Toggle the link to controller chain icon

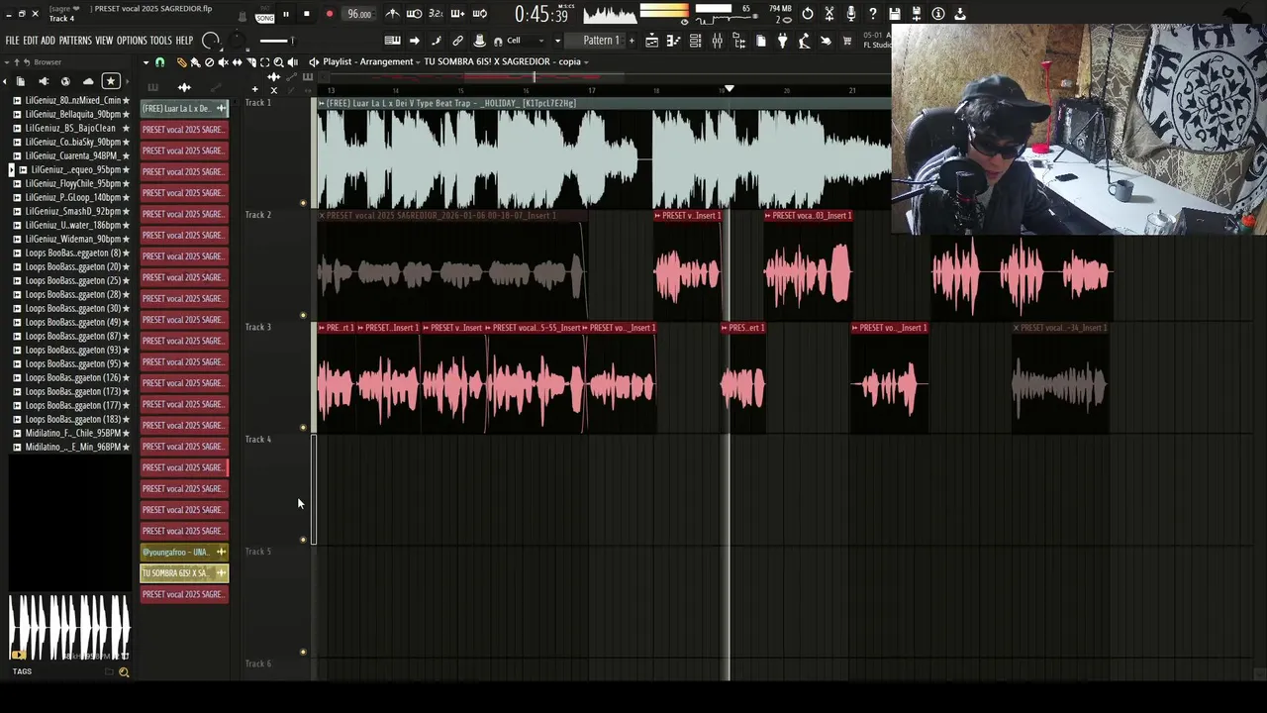(x=458, y=41)
